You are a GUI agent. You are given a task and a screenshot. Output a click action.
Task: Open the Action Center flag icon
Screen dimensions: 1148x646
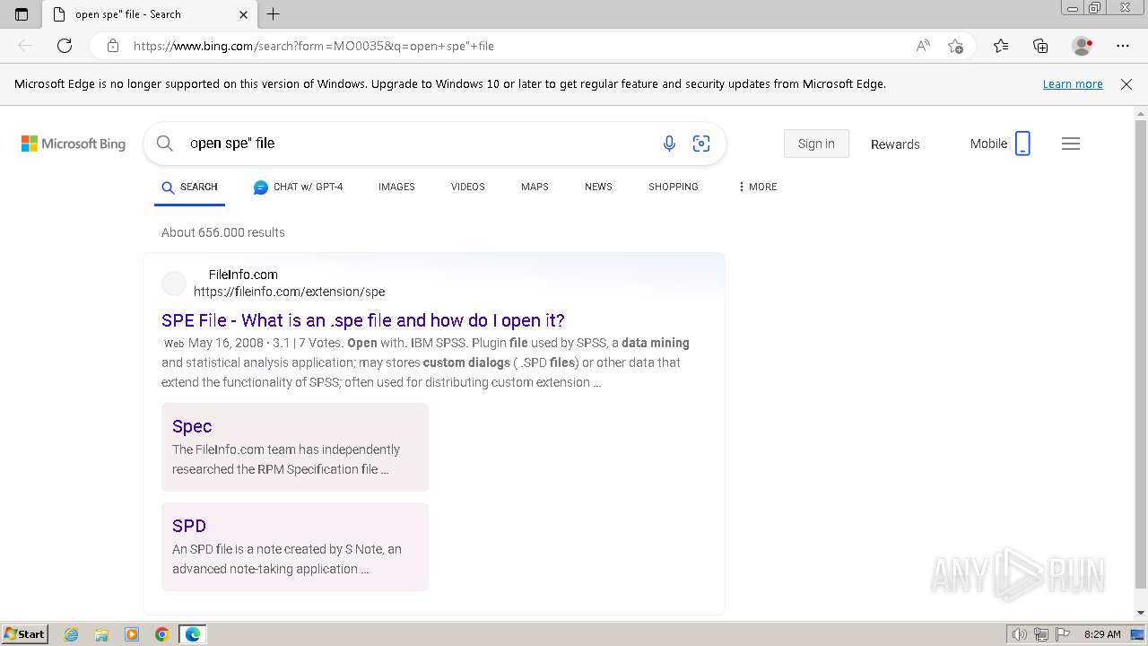[1063, 634]
